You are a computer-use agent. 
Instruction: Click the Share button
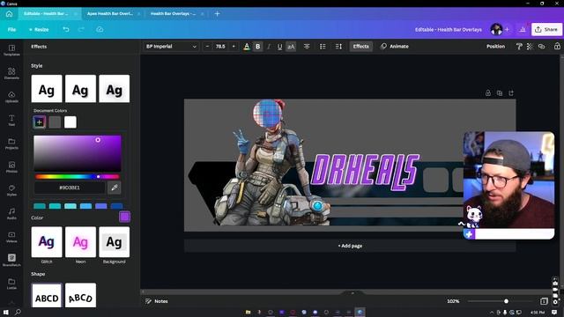coord(546,29)
